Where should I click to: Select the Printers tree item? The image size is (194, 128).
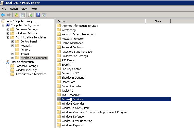[25, 50]
